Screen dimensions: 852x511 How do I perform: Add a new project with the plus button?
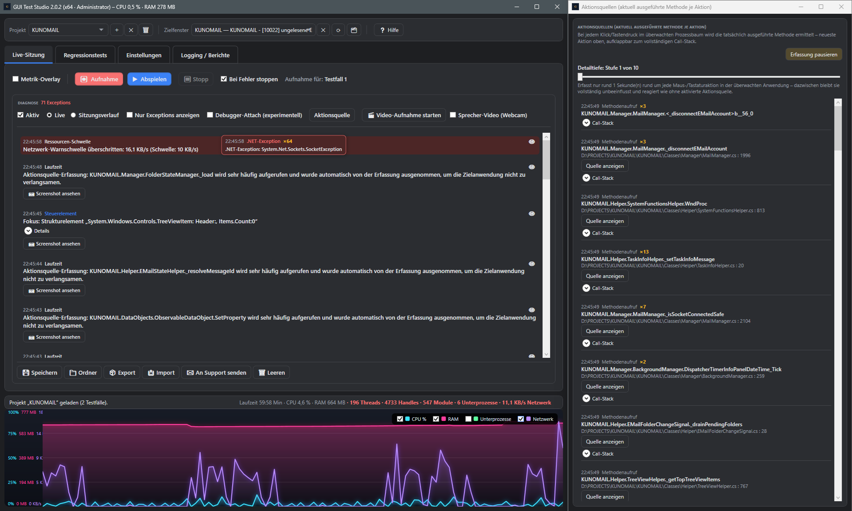pos(117,30)
